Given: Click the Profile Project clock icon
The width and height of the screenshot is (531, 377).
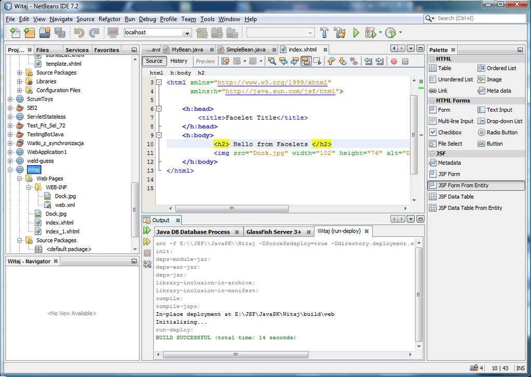Looking at the screenshot, I should 390,33.
